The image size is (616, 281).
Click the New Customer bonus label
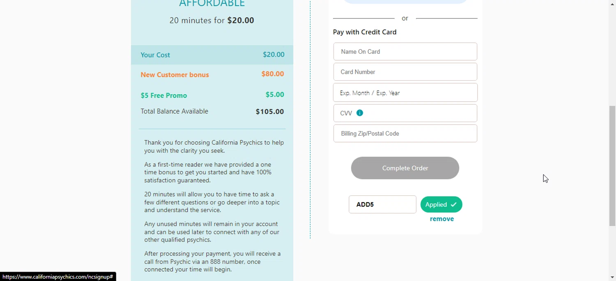(175, 75)
